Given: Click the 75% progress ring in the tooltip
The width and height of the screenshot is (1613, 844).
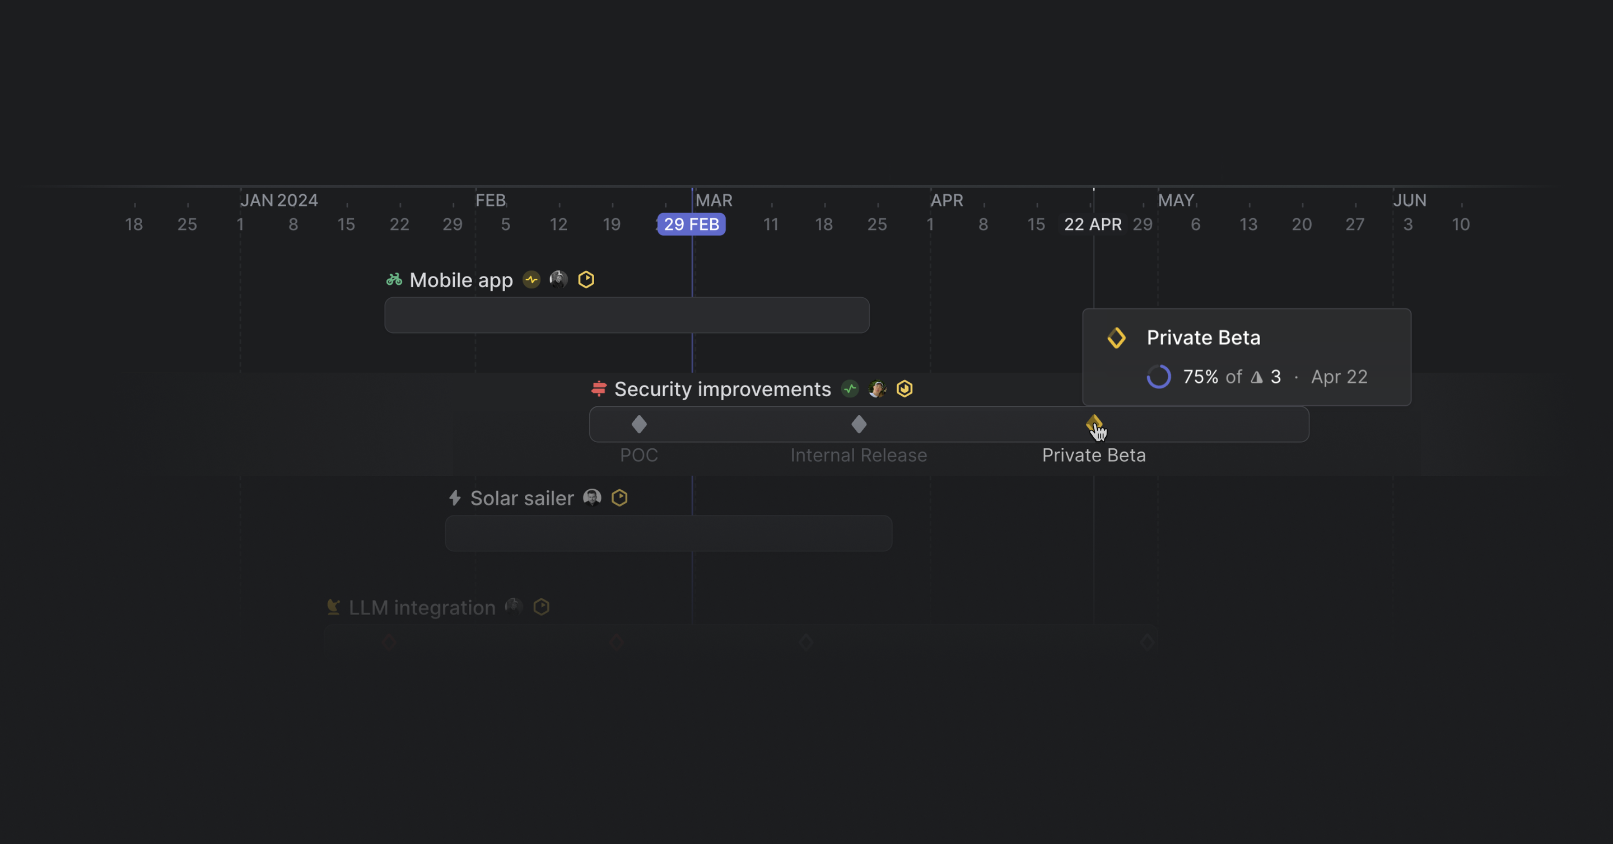Looking at the screenshot, I should [x=1158, y=376].
